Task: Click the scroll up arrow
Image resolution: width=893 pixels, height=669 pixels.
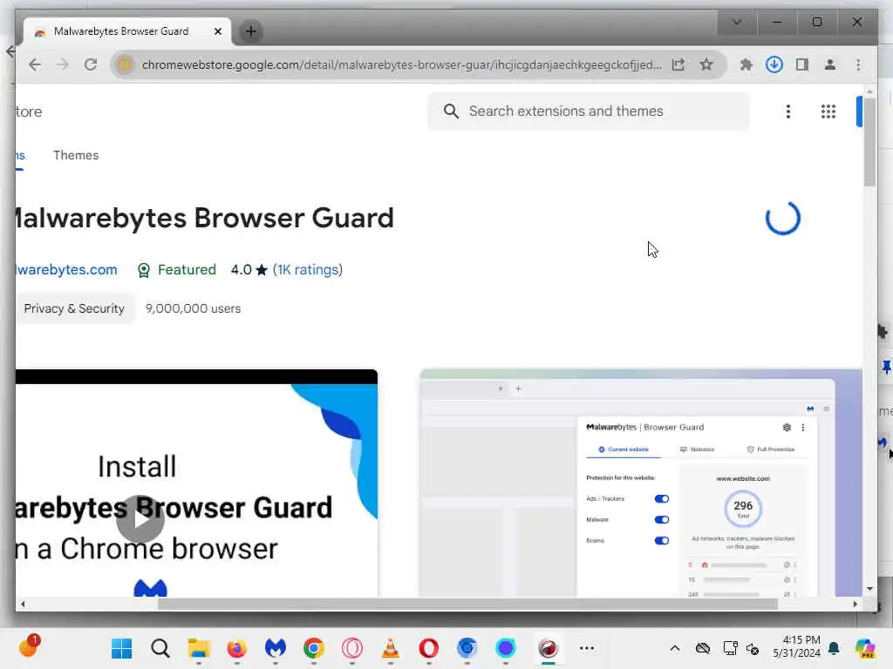Action: point(869,91)
